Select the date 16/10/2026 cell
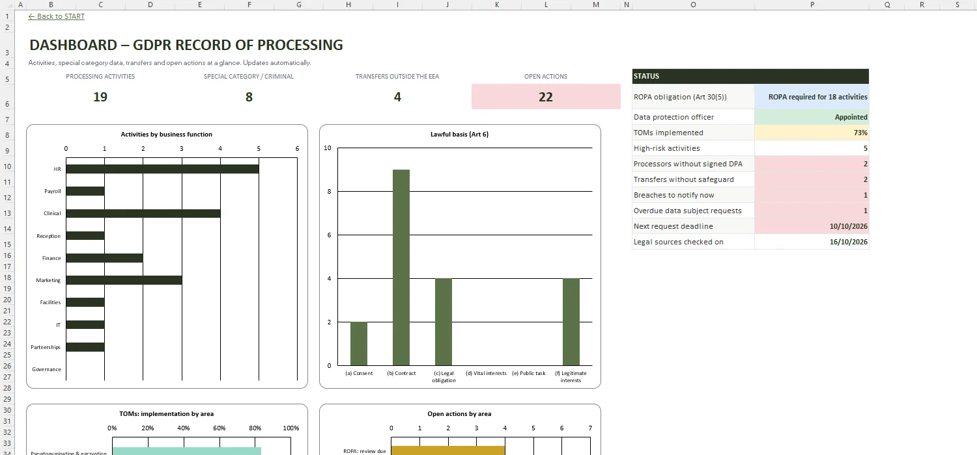Viewport: 977px width, 455px height. point(812,242)
